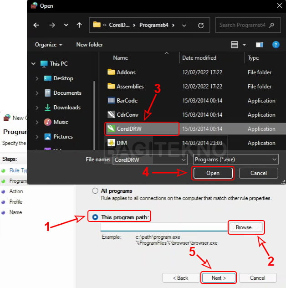Image resolution: width=286 pixels, height=288 pixels.
Task: Select Pictures in the navigation pane
Action: pyautogui.click(x=58, y=137)
